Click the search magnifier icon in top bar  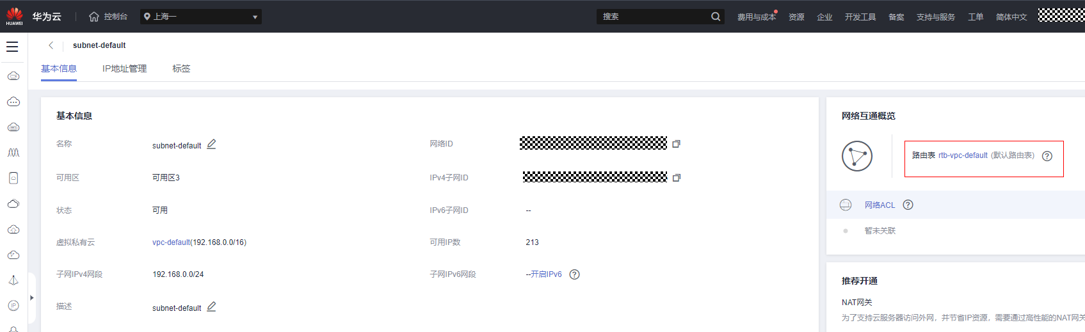pos(716,17)
